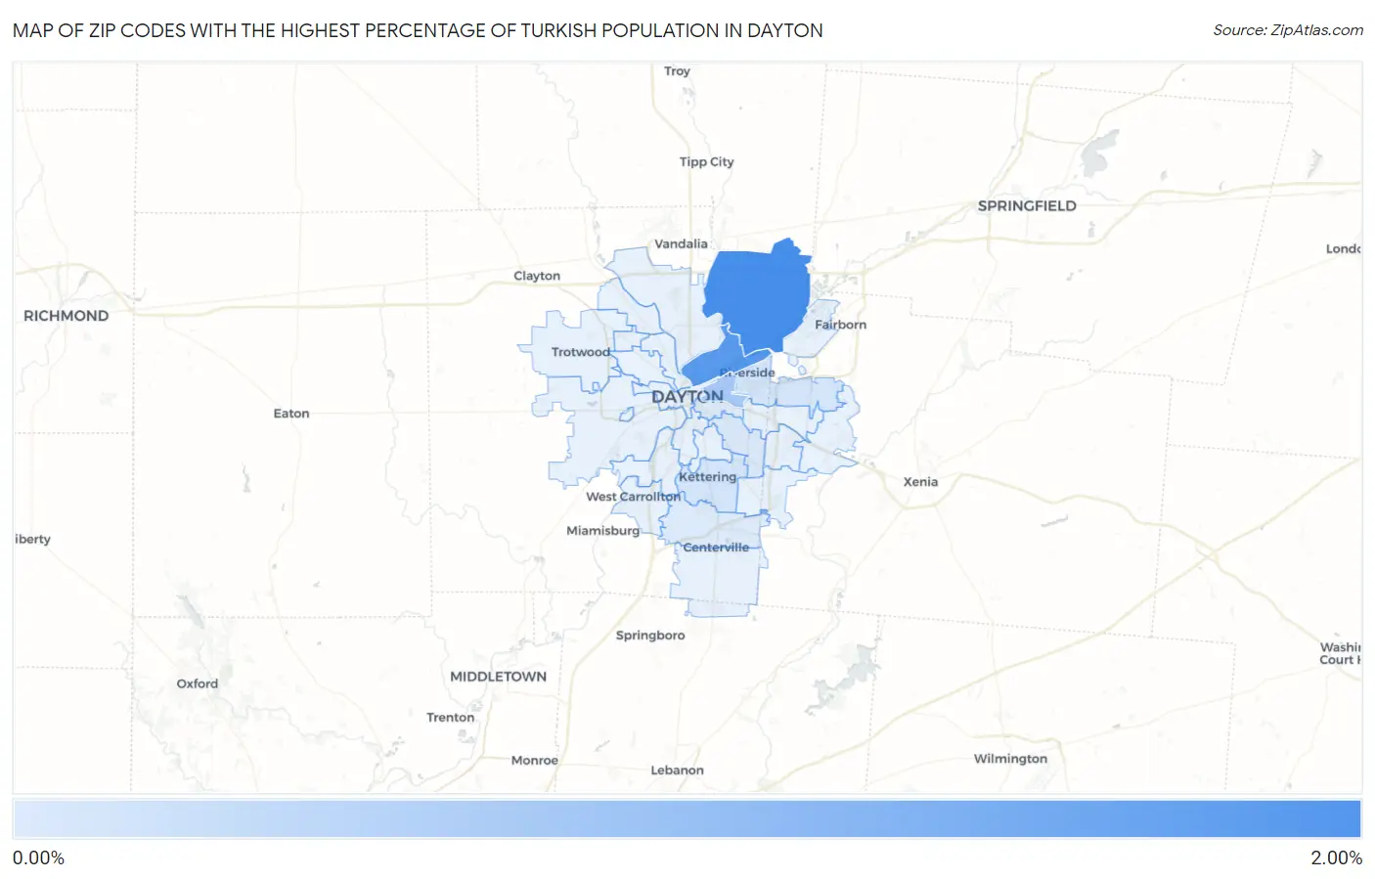Click the Wilmington label
The width and height of the screenshot is (1375, 879).
click(x=1010, y=759)
